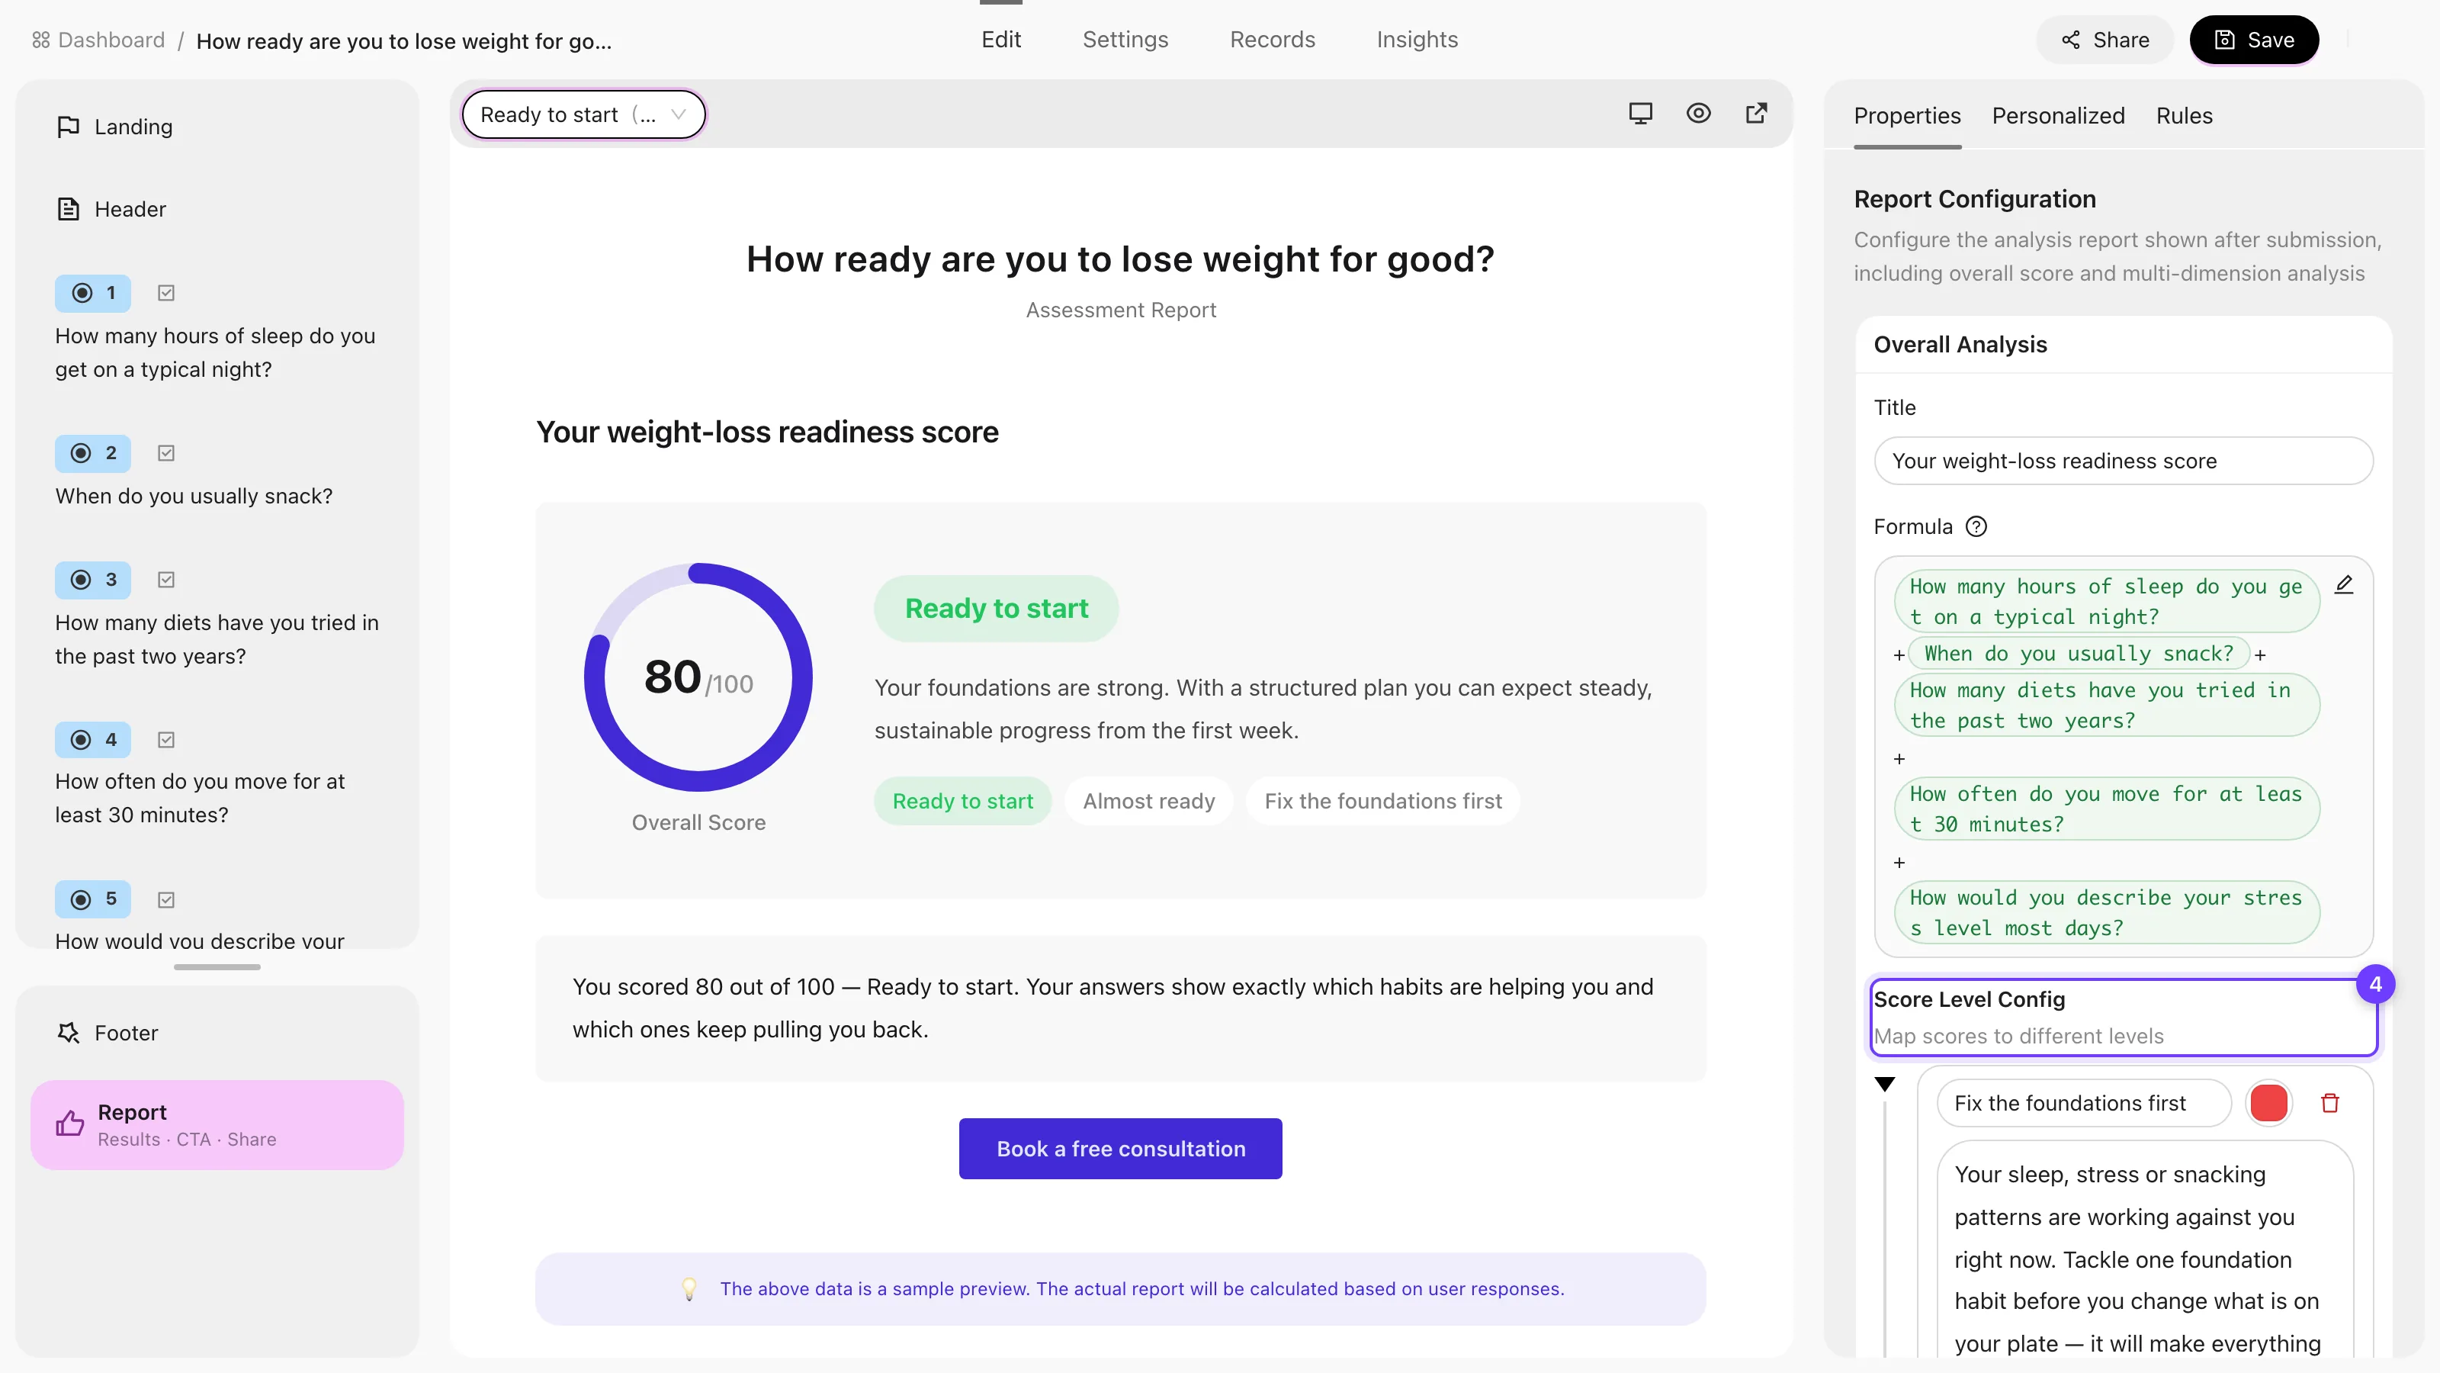Collapse the score level black triangle
2440x1373 pixels.
[x=1885, y=1084]
